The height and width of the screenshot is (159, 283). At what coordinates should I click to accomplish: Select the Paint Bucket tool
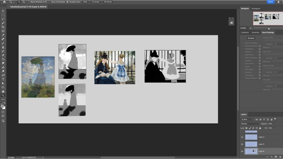[x=3, y=59]
